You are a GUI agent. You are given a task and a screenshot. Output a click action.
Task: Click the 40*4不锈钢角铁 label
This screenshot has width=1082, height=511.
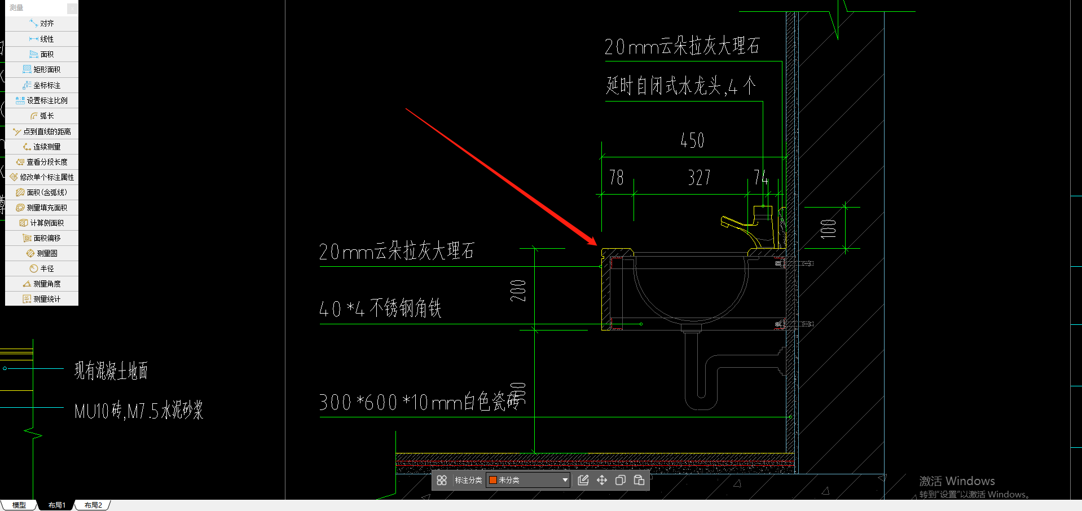coord(380,309)
